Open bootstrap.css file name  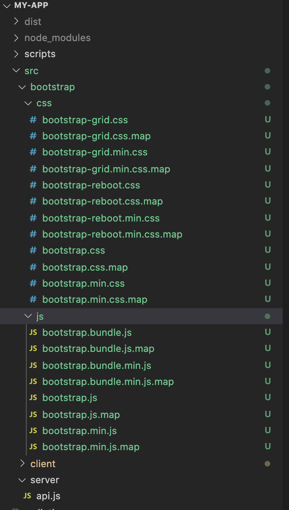click(x=74, y=251)
